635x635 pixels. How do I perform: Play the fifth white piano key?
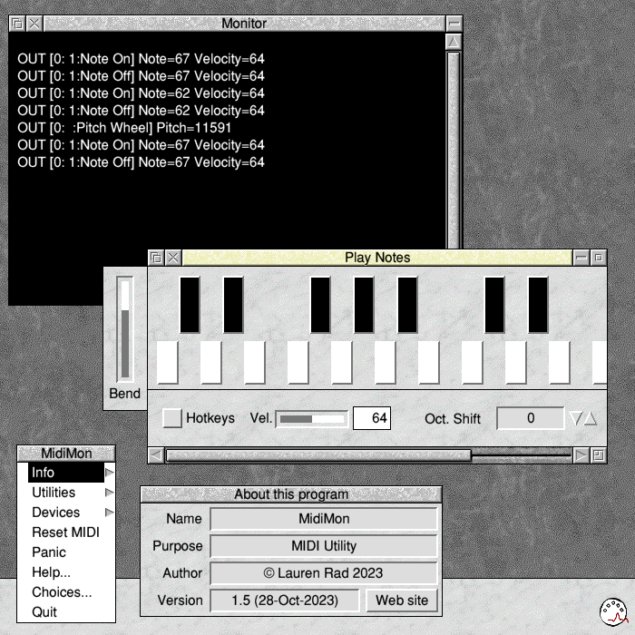[x=341, y=362]
